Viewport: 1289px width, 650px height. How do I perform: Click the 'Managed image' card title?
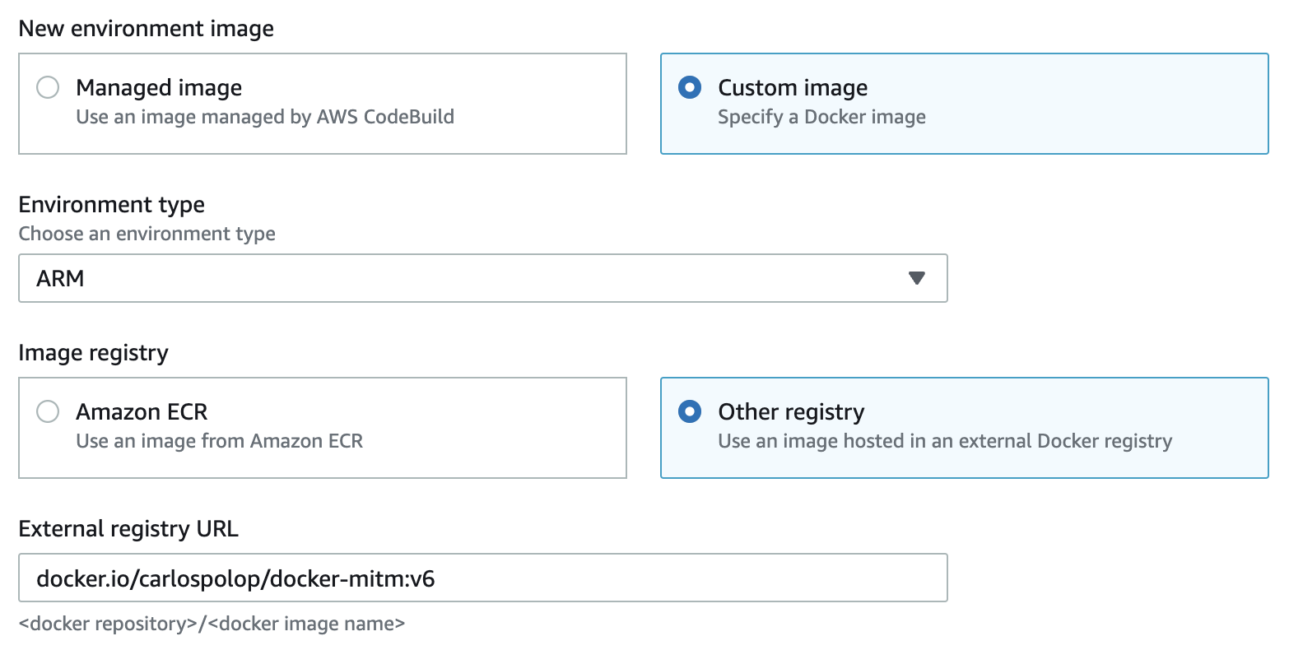pyautogui.click(x=159, y=87)
